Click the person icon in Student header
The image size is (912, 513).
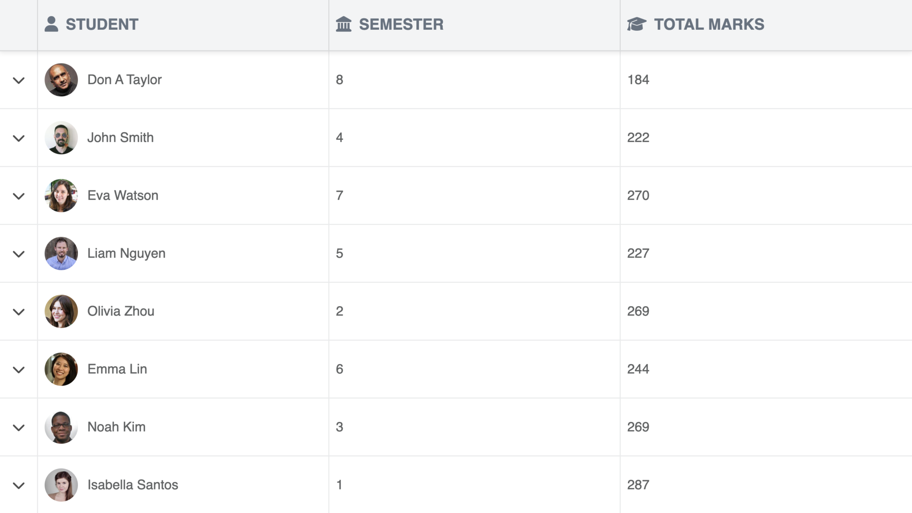coord(52,24)
